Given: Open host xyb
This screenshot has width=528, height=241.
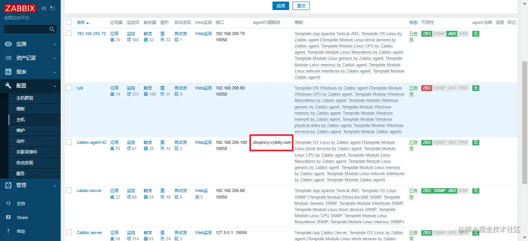Looking at the screenshot, I should (x=80, y=88).
